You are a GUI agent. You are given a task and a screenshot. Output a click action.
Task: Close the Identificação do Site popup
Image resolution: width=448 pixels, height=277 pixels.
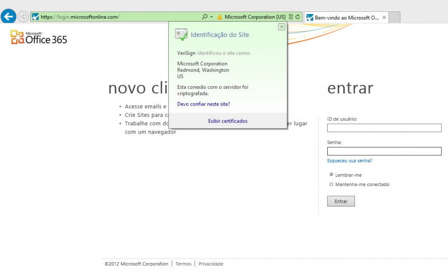[x=282, y=27]
